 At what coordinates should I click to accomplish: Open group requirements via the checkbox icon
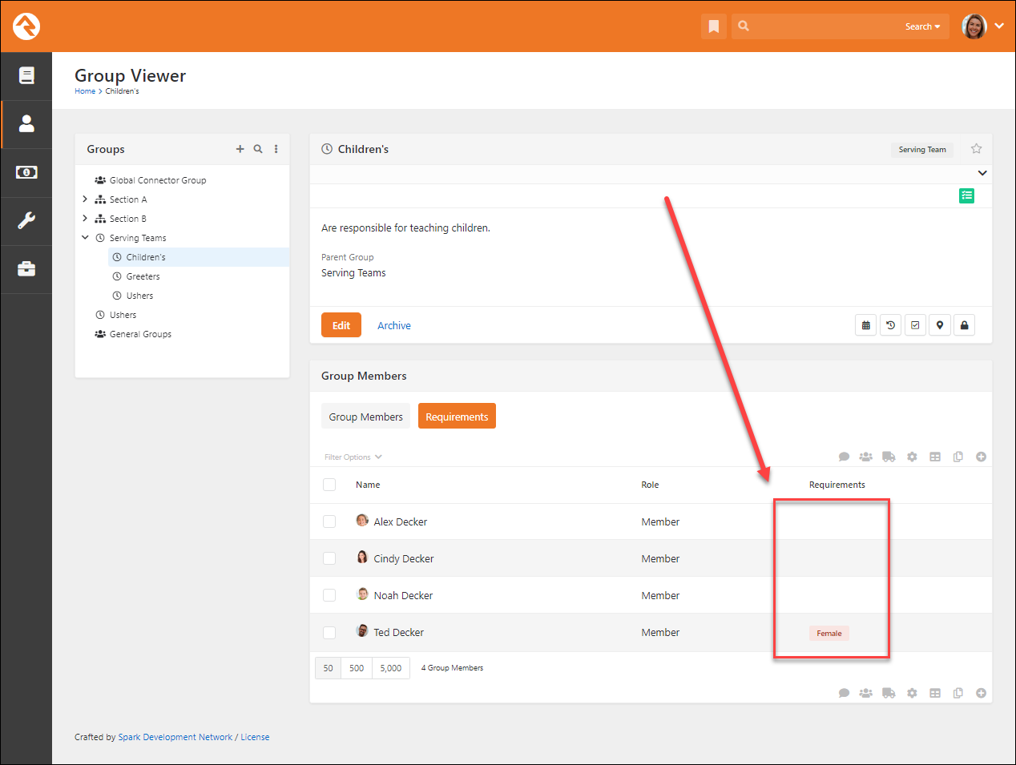(915, 324)
